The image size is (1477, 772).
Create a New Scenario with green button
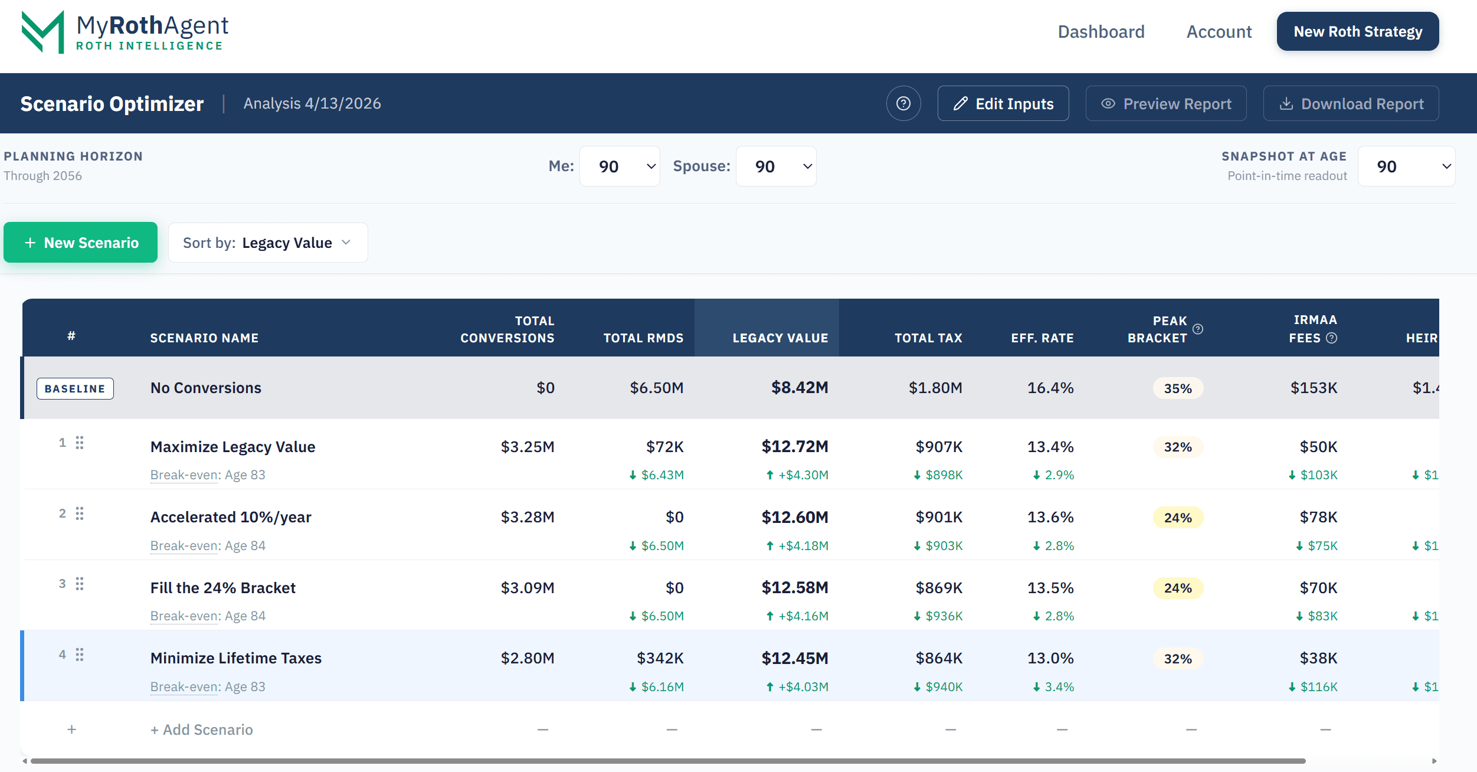81,243
